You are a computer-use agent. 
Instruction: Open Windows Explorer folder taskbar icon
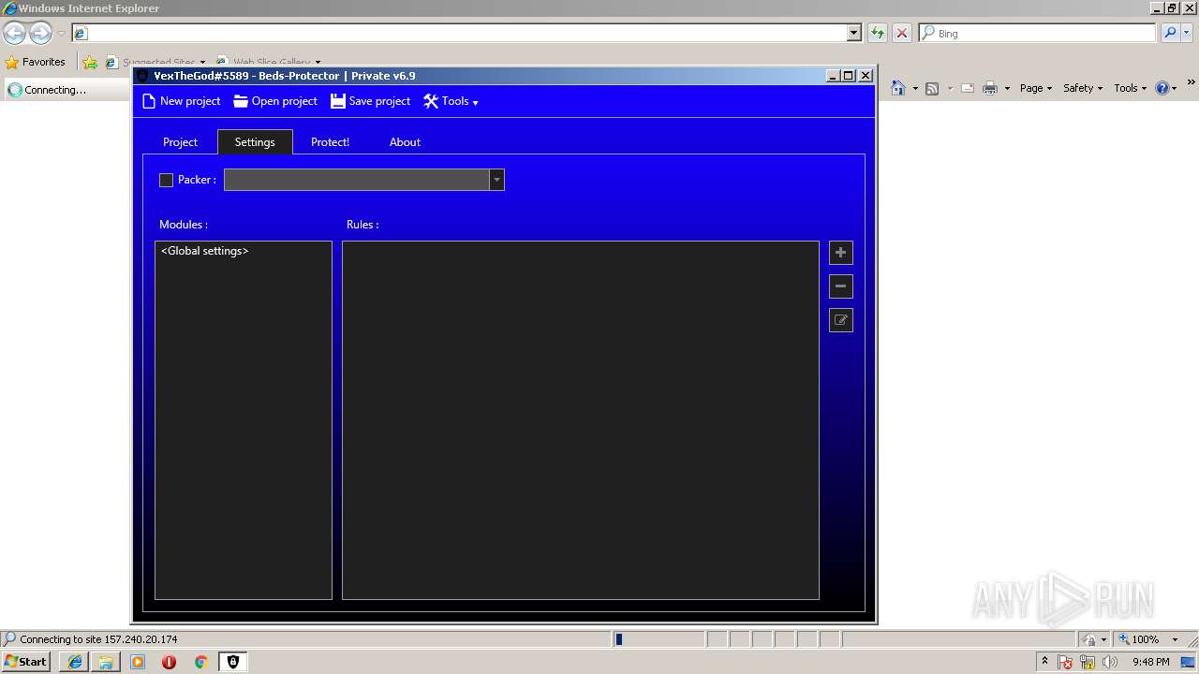click(x=106, y=662)
